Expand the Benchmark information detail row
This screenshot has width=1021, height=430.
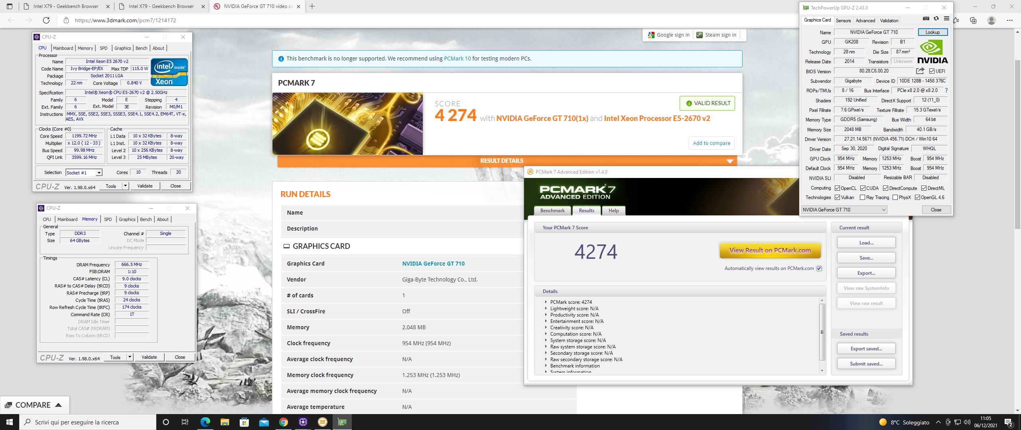point(546,366)
